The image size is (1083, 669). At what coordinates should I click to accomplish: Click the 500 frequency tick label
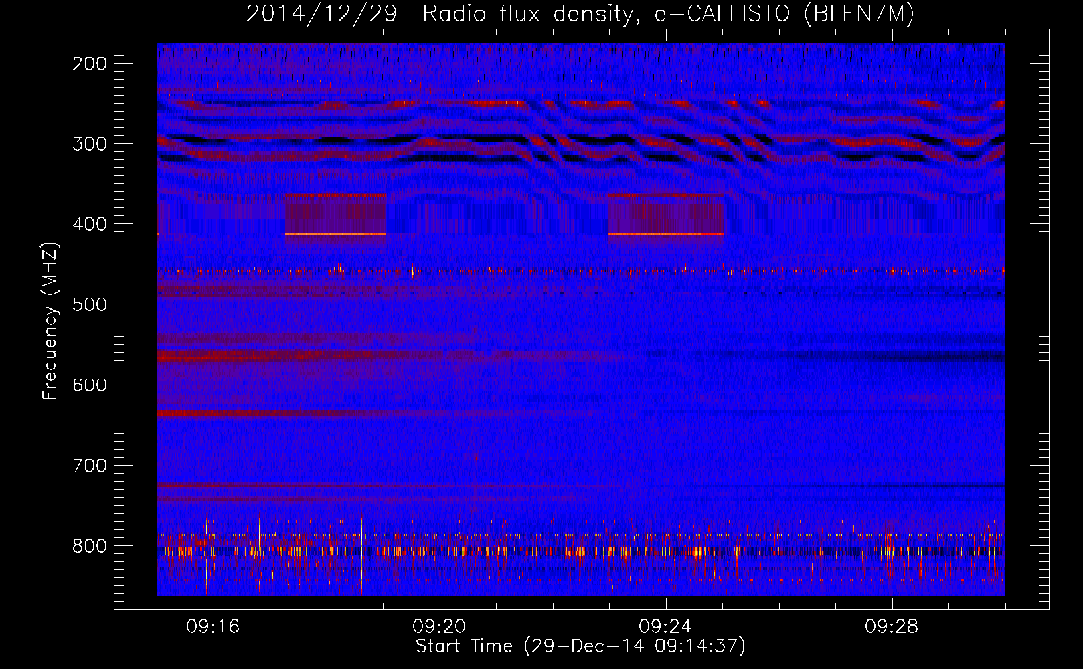tap(90, 304)
